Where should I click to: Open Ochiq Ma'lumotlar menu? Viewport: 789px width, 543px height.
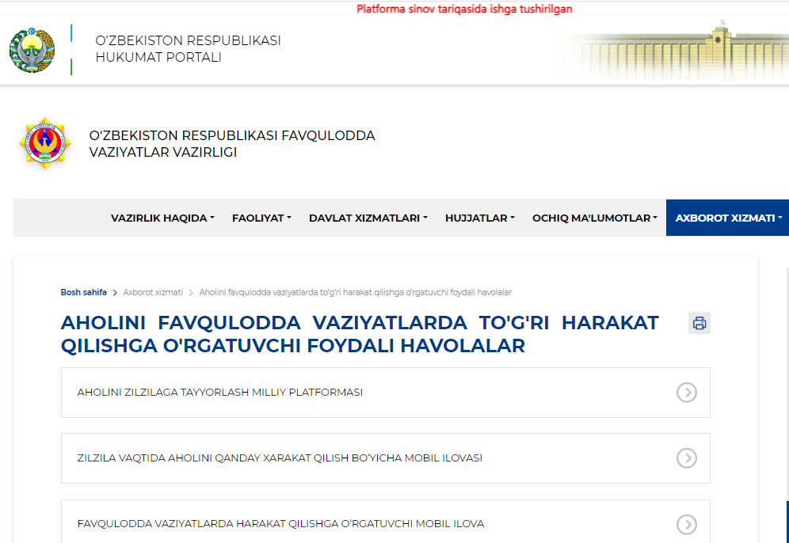pos(594,218)
